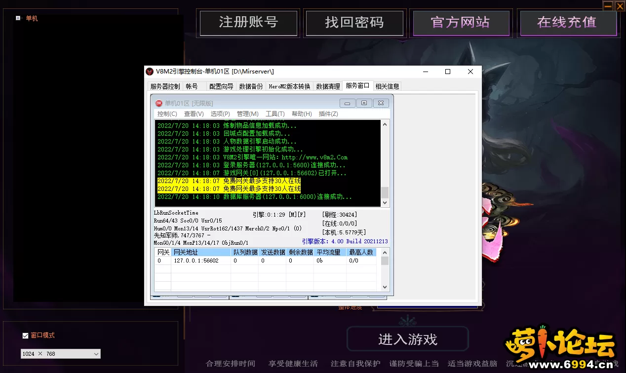Click the log panel scroll-down arrow
This screenshot has width=626, height=373.
385,202
